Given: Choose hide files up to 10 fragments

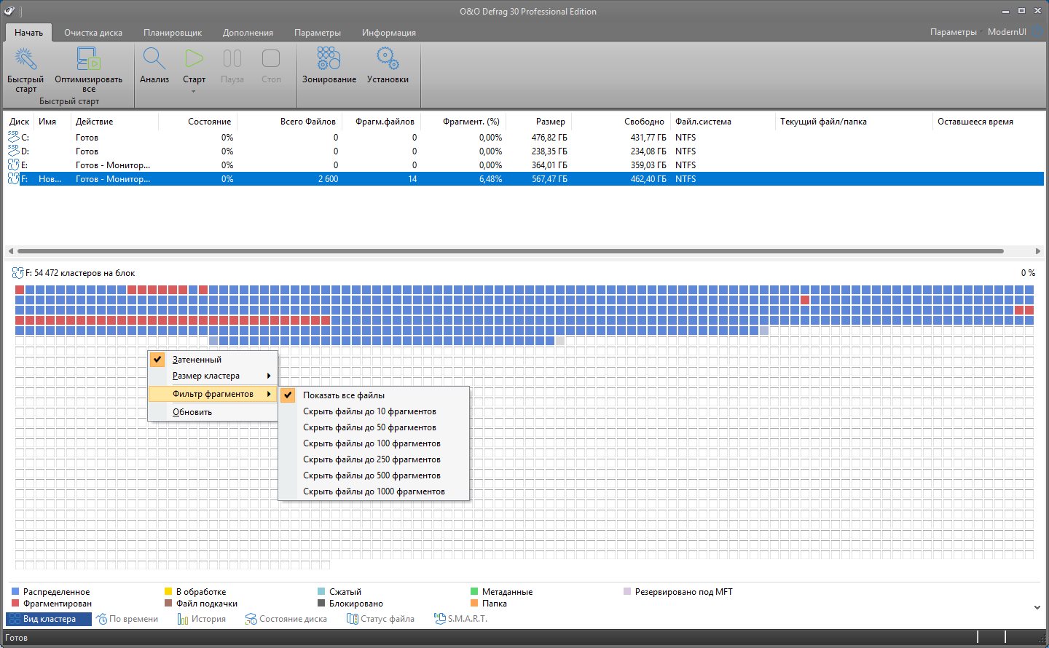Looking at the screenshot, I should [x=369, y=411].
